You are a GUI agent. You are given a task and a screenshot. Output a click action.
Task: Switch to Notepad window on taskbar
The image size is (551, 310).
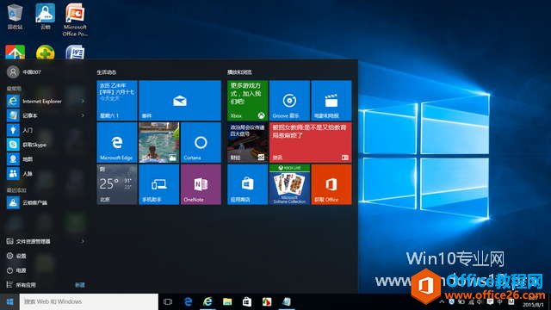pos(287,301)
